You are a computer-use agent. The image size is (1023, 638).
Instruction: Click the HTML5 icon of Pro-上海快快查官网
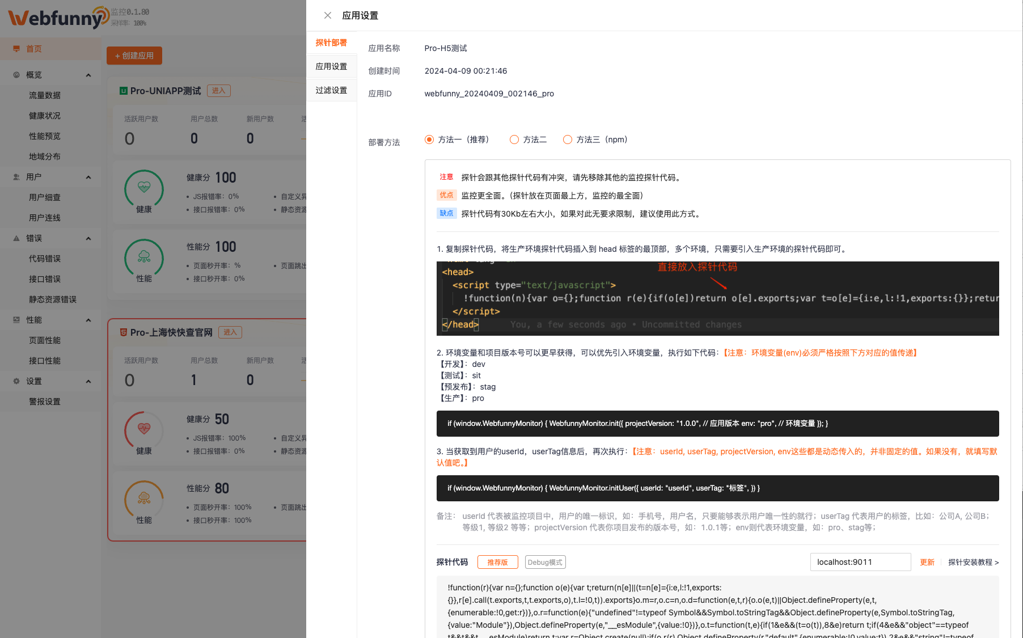coord(123,332)
